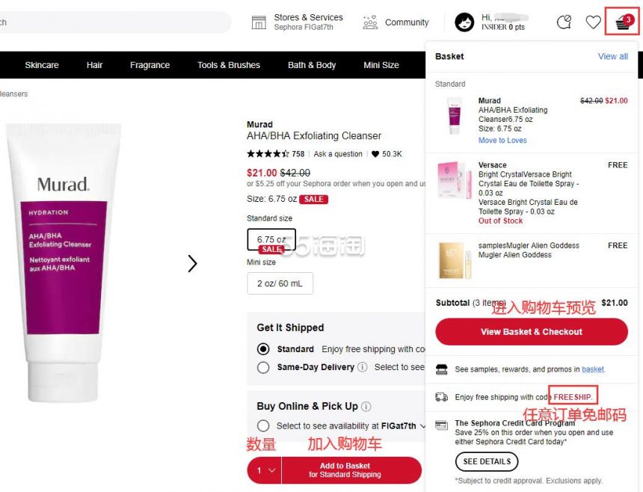Select the pick up at FIGat7th radio button
643x492 pixels.
263,425
